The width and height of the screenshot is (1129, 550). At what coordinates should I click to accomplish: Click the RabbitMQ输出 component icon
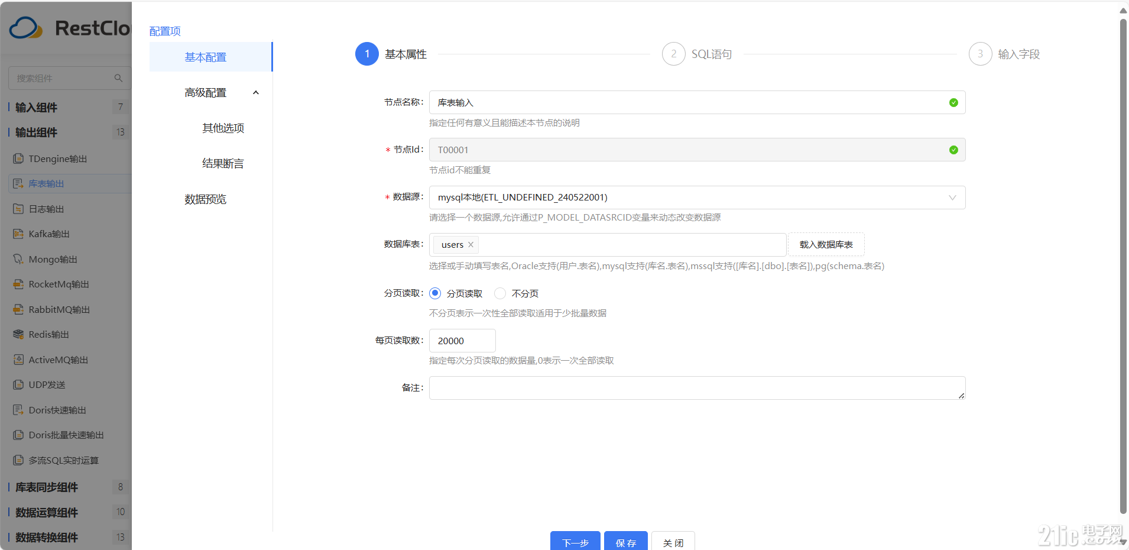(18, 309)
